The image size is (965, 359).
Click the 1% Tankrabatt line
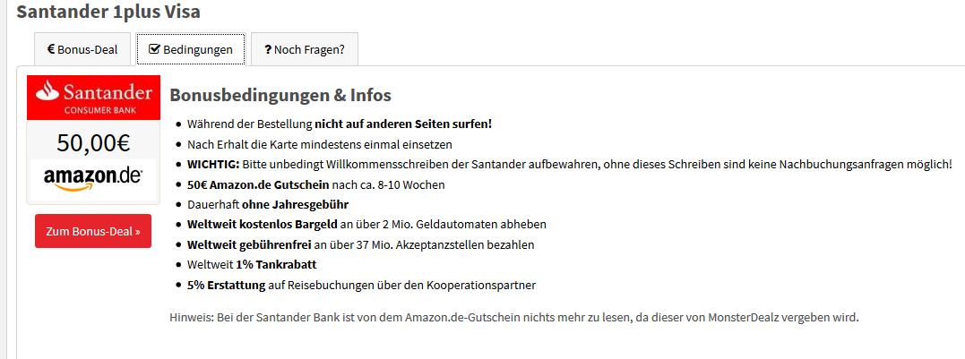[x=252, y=265]
